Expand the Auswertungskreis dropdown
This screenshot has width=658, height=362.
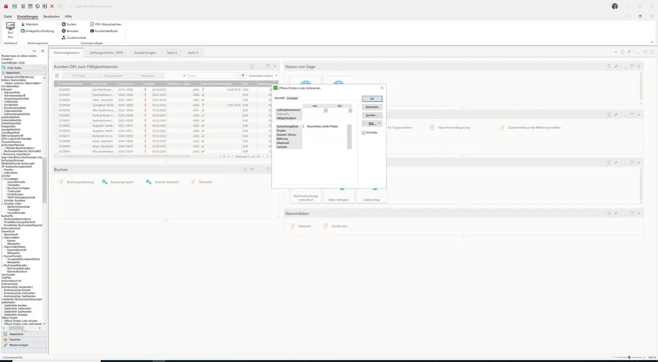pyautogui.click(x=349, y=126)
